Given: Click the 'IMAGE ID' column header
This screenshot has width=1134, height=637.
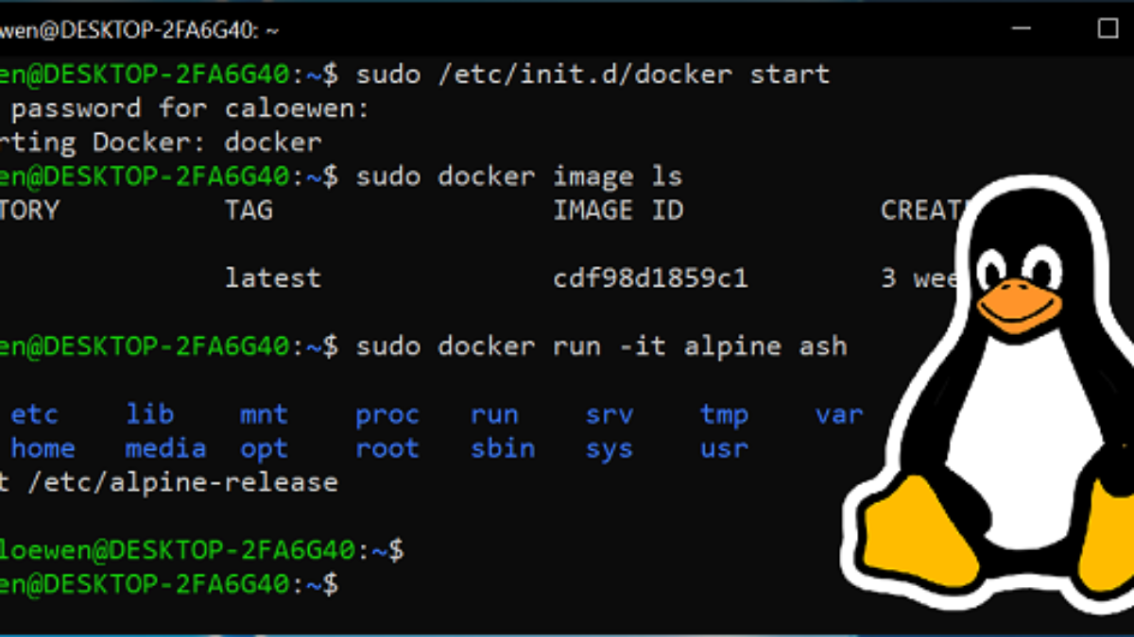Looking at the screenshot, I should [617, 210].
